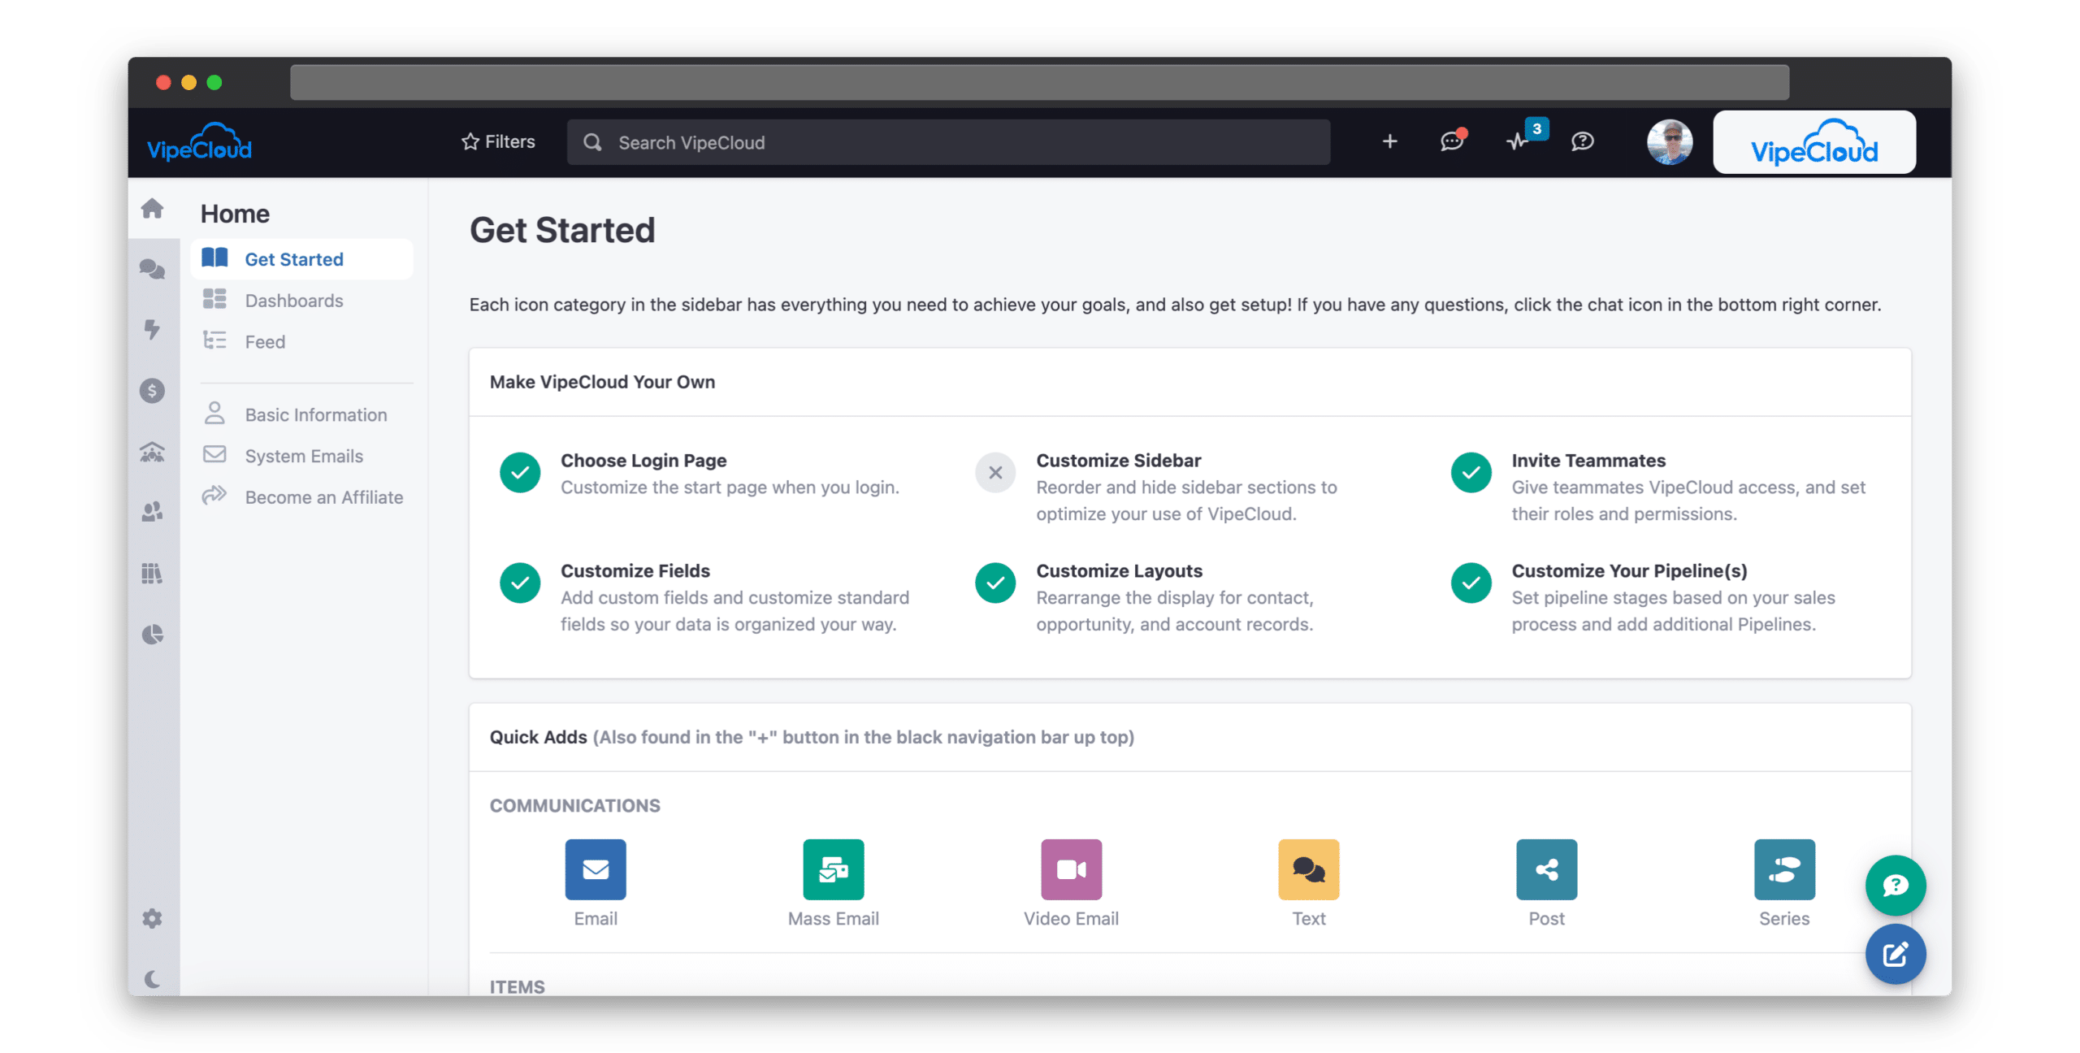Open Basic Information settings
The width and height of the screenshot is (2080, 1053).
315,414
